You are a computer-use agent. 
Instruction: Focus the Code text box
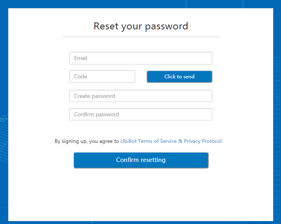[102, 77]
